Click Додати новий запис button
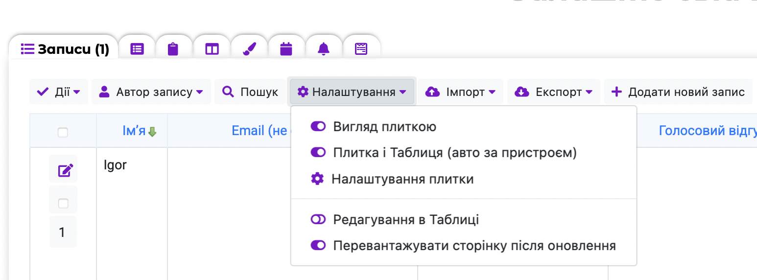This screenshot has height=280, width=757. click(678, 92)
